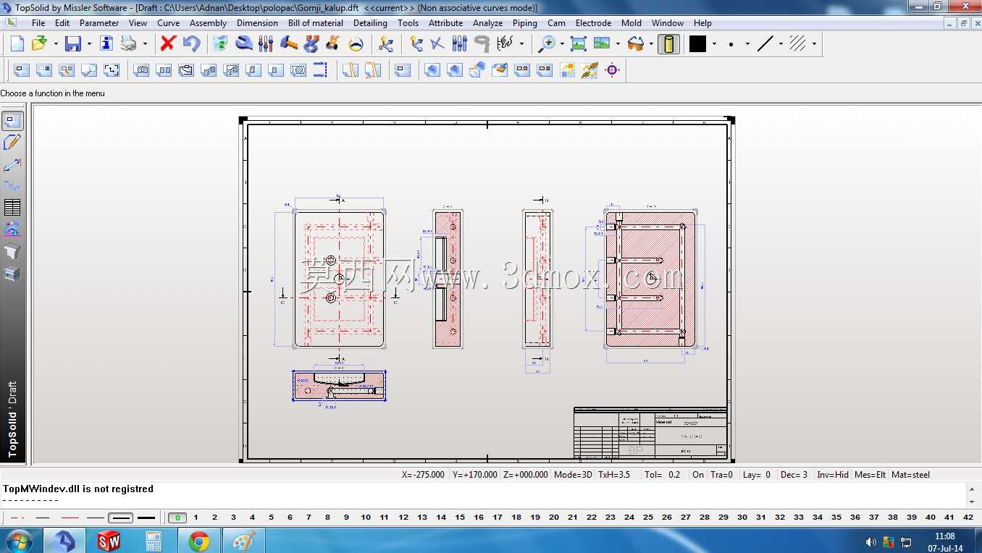Select layer 0 in the layer bar
The width and height of the screenshot is (982, 553).
(177, 518)
